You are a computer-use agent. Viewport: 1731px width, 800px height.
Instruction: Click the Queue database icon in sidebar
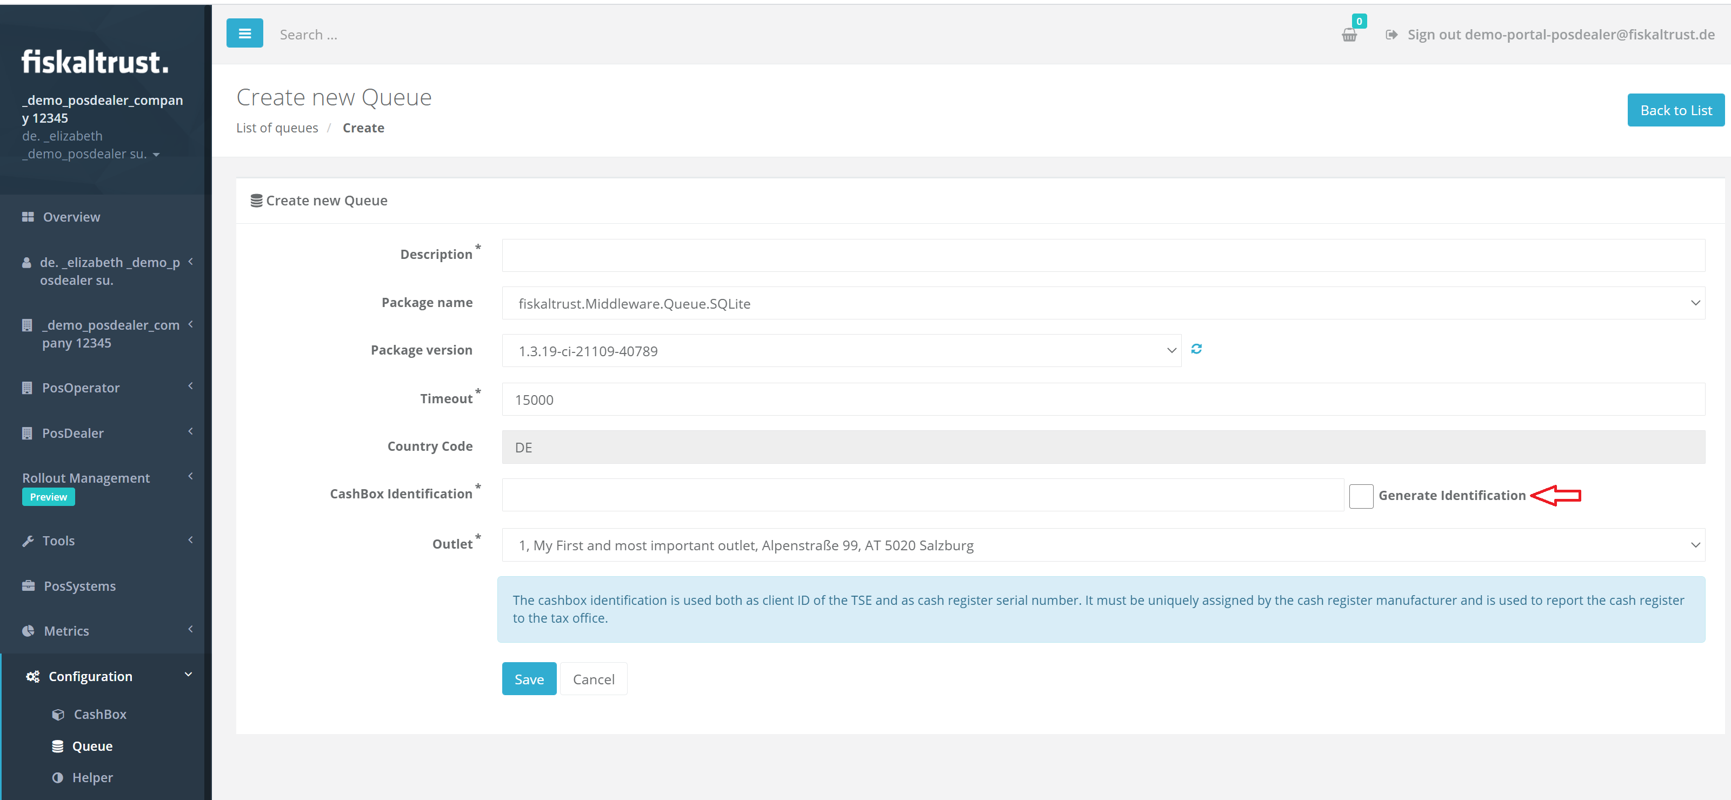coord(58,746)
